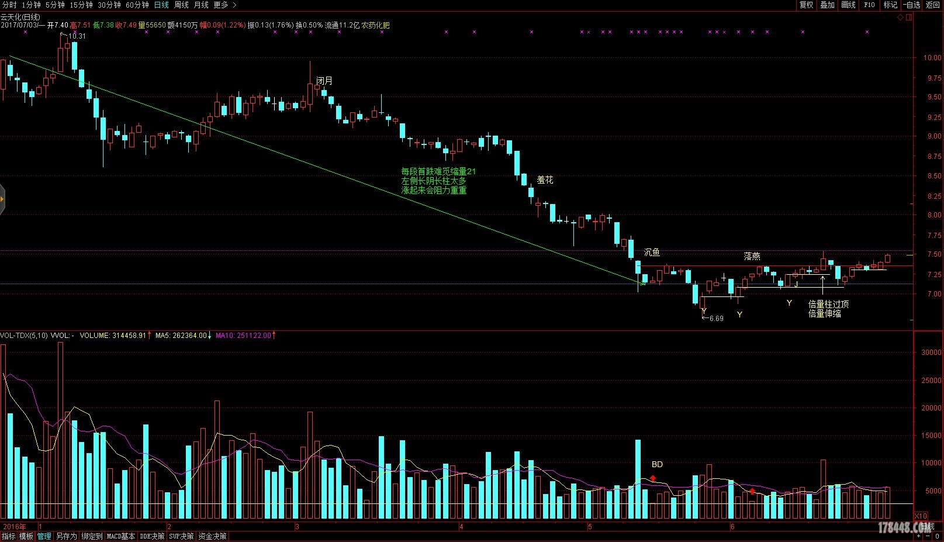Image resolution: width=944 pixels, height=542 pixels.
Task: Select the 60分钟 period tab
Action: [x=137, y=5]
